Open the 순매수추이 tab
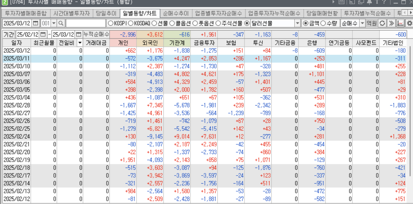413x204 pixels. [176, 14]
